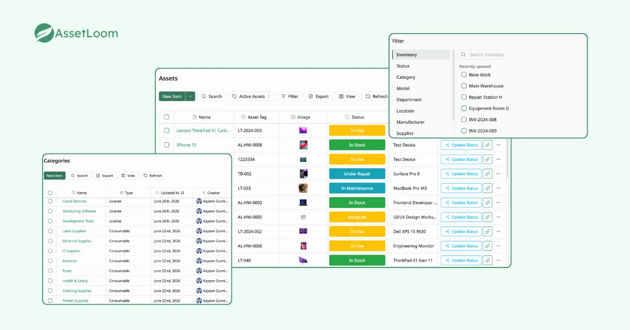Click inside the Search inventory field
The height and width of the screenshot is (330, 630).
pos(519,55)
